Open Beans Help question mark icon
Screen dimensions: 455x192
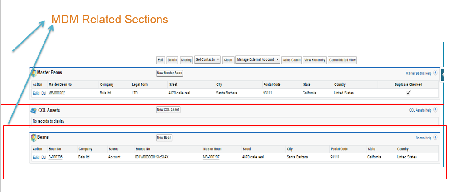coord(435,138)
